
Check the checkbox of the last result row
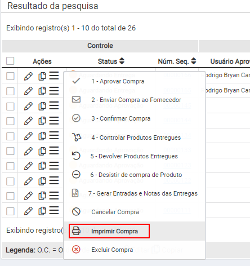coord(10,211)
